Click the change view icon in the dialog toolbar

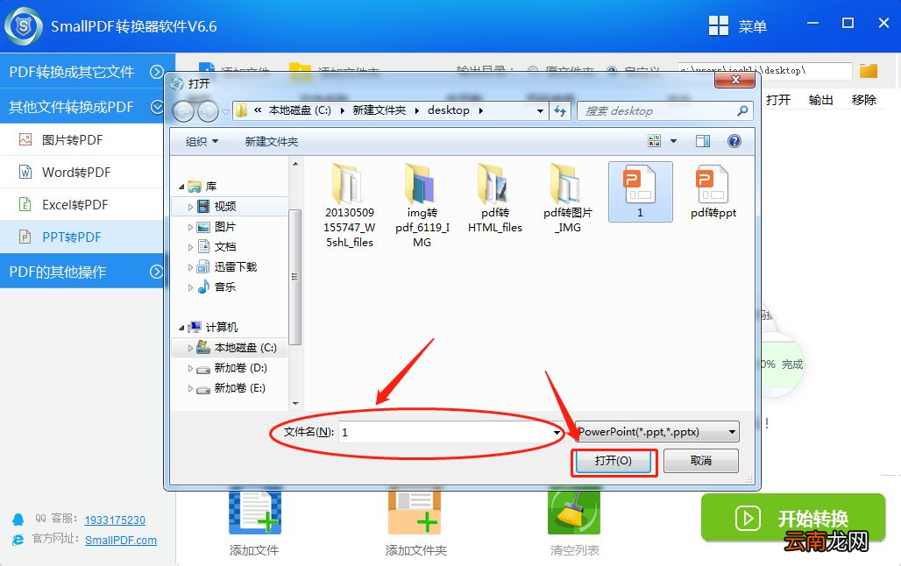655,141
